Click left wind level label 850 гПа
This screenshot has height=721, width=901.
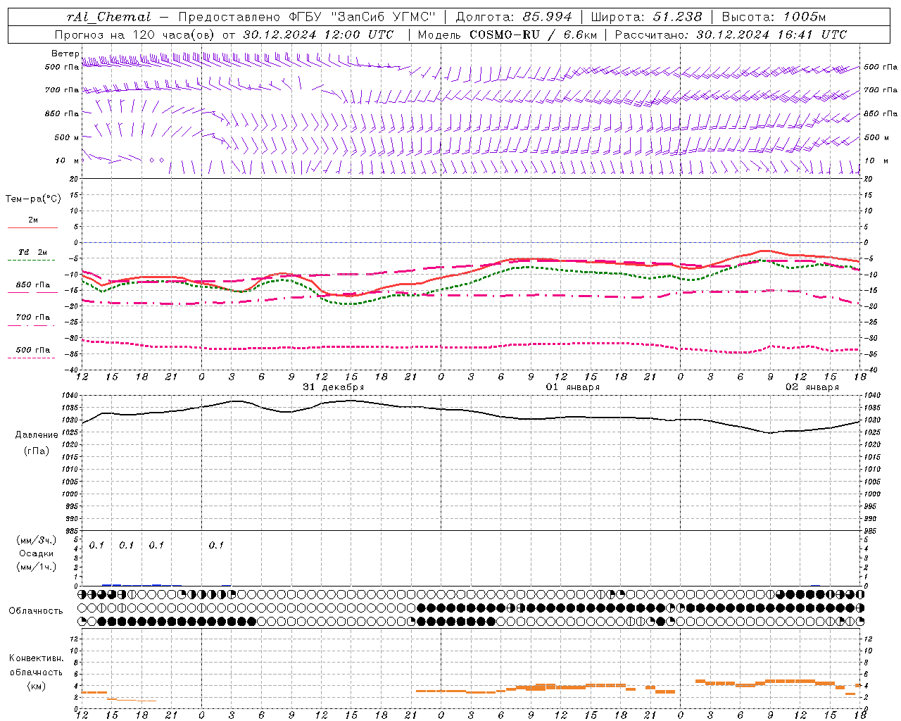(x=62, y=113)
